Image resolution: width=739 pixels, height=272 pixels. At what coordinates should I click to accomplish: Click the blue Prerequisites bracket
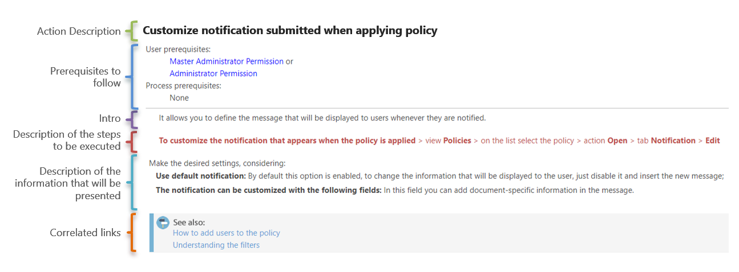pos(132,77)
